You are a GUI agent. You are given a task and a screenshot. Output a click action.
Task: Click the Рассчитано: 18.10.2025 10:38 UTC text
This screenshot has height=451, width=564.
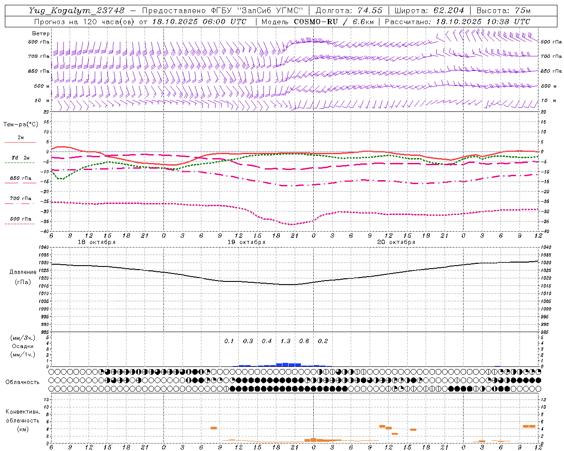click(457, 22)
